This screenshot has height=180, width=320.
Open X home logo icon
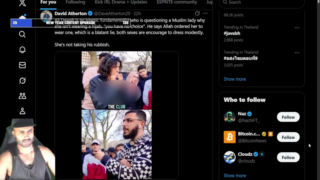tap(22, 3)
